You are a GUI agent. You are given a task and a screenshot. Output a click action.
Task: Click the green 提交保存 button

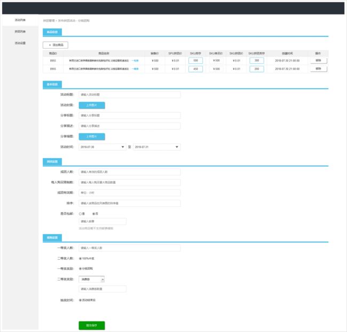coord(92,326)
